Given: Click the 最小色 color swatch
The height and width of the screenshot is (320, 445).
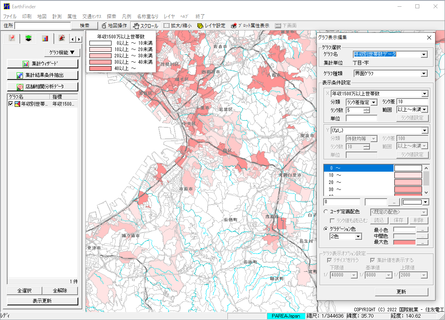Looking at the screenshot, I should coord(404,229).
